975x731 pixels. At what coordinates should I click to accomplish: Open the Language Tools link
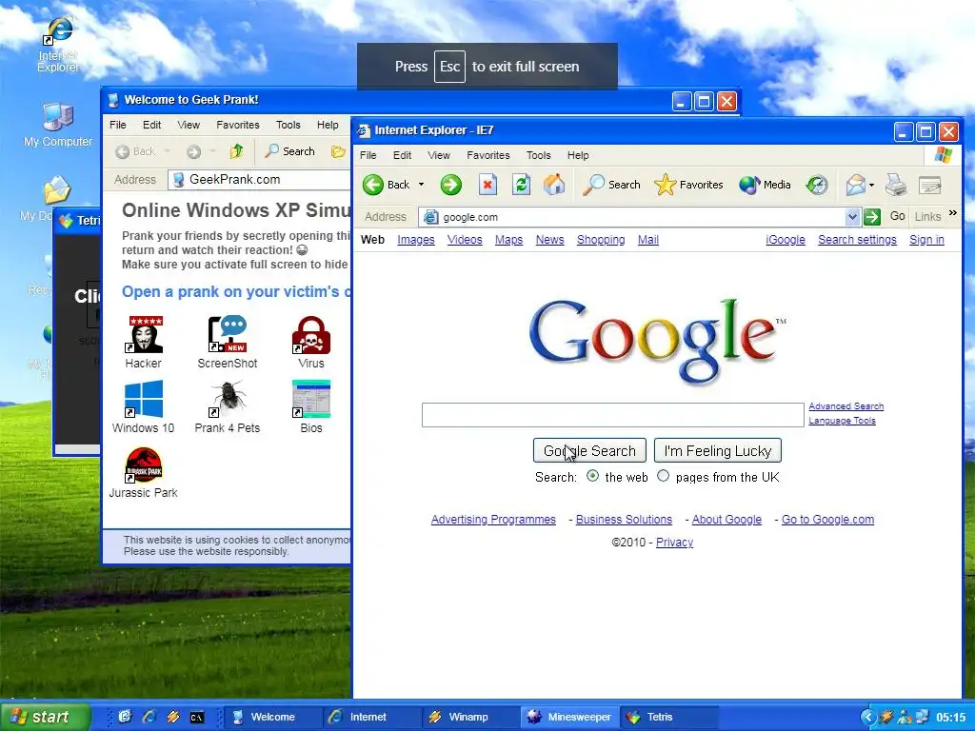pos(842,420)
